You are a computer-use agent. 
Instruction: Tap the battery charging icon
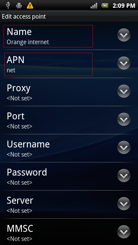pyautogui.click(x=105, y=6)
